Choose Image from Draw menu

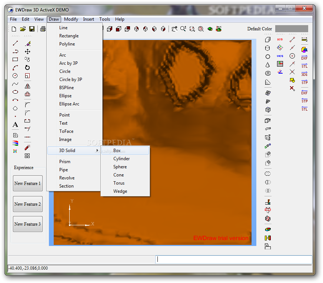coord(74,139)
